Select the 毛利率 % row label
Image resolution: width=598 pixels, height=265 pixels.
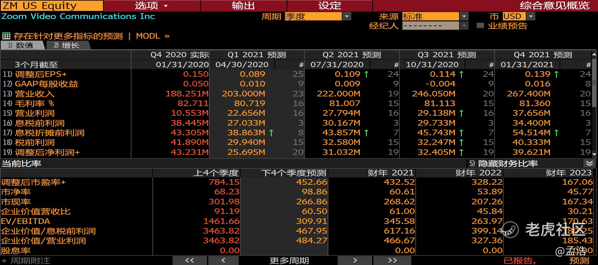click(35, 103)
